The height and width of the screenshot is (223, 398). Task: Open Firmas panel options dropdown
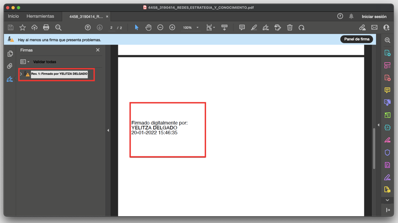coord(24,62)
